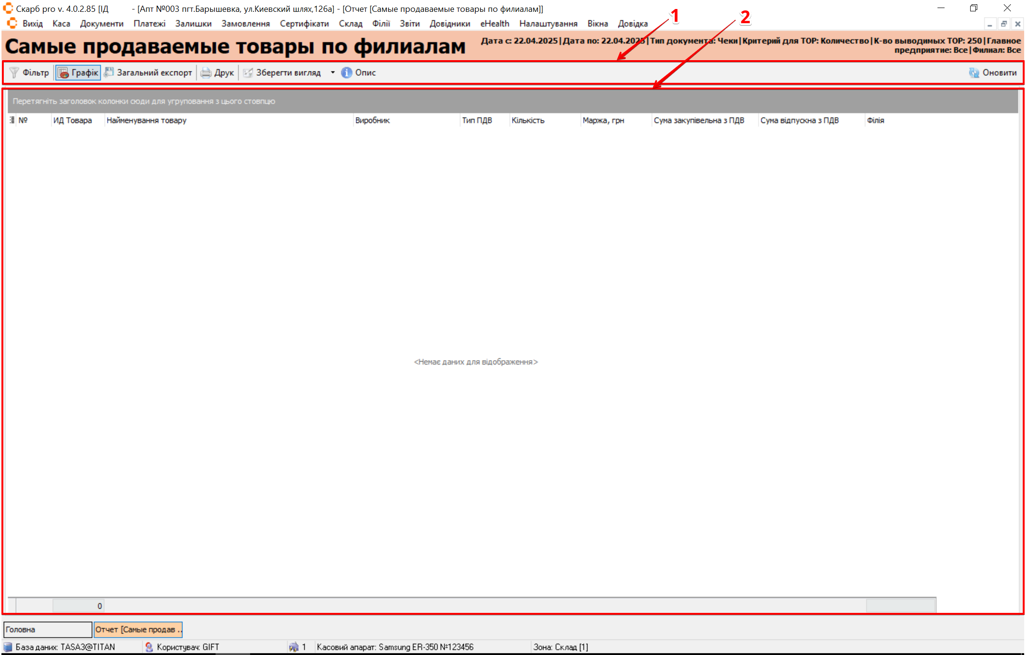The height and width of the screenshot is (655, 1027).
Task: Switch to the Головна tab
Action: pyautogui.click(x=47, y=629)
